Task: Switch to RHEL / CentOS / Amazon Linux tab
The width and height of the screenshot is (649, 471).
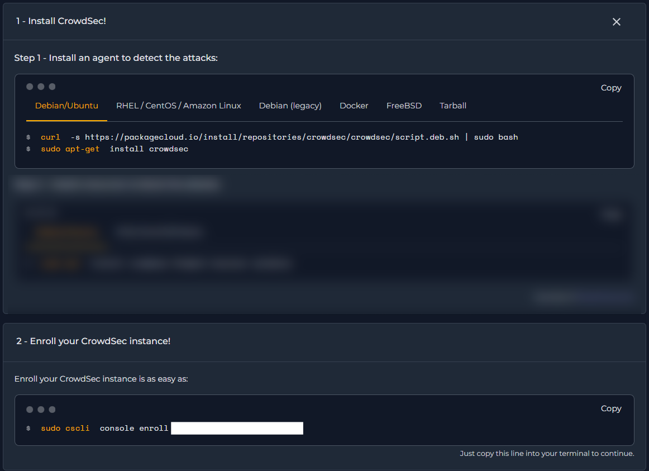Action: point(178,106)
